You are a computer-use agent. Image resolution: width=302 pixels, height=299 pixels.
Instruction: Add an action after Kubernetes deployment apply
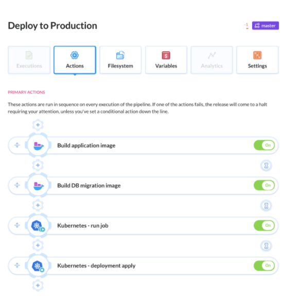tap(38, 285)
